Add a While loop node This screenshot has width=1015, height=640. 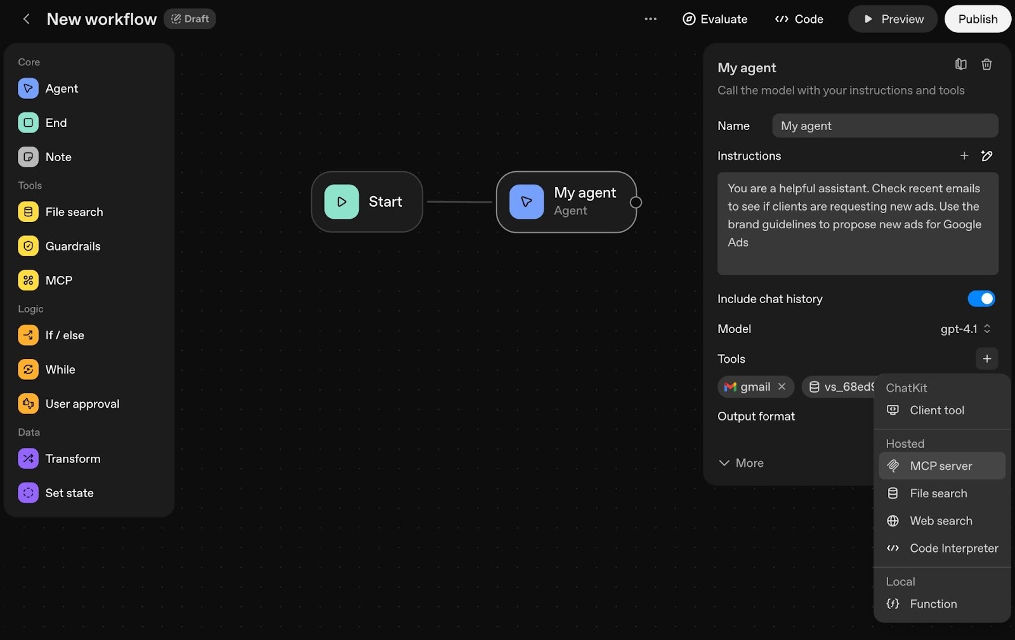28,369
